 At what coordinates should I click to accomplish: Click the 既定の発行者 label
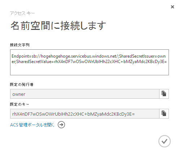tap(22, 85)
